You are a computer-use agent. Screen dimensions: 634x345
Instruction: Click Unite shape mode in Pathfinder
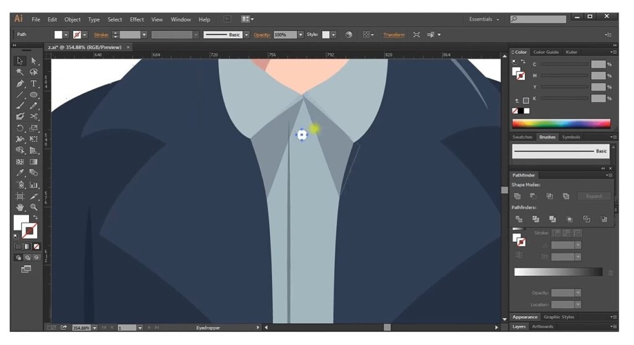(517, 197)
